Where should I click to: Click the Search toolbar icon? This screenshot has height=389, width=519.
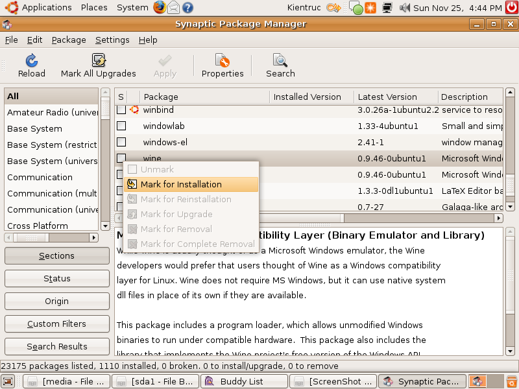(280, 61)
